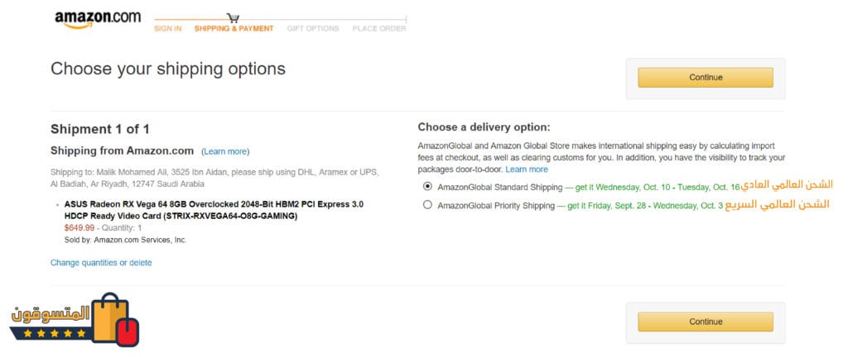Select AmazonGlobal Standard Shipping option
The image size is (848, 357).
pos(427,186)
